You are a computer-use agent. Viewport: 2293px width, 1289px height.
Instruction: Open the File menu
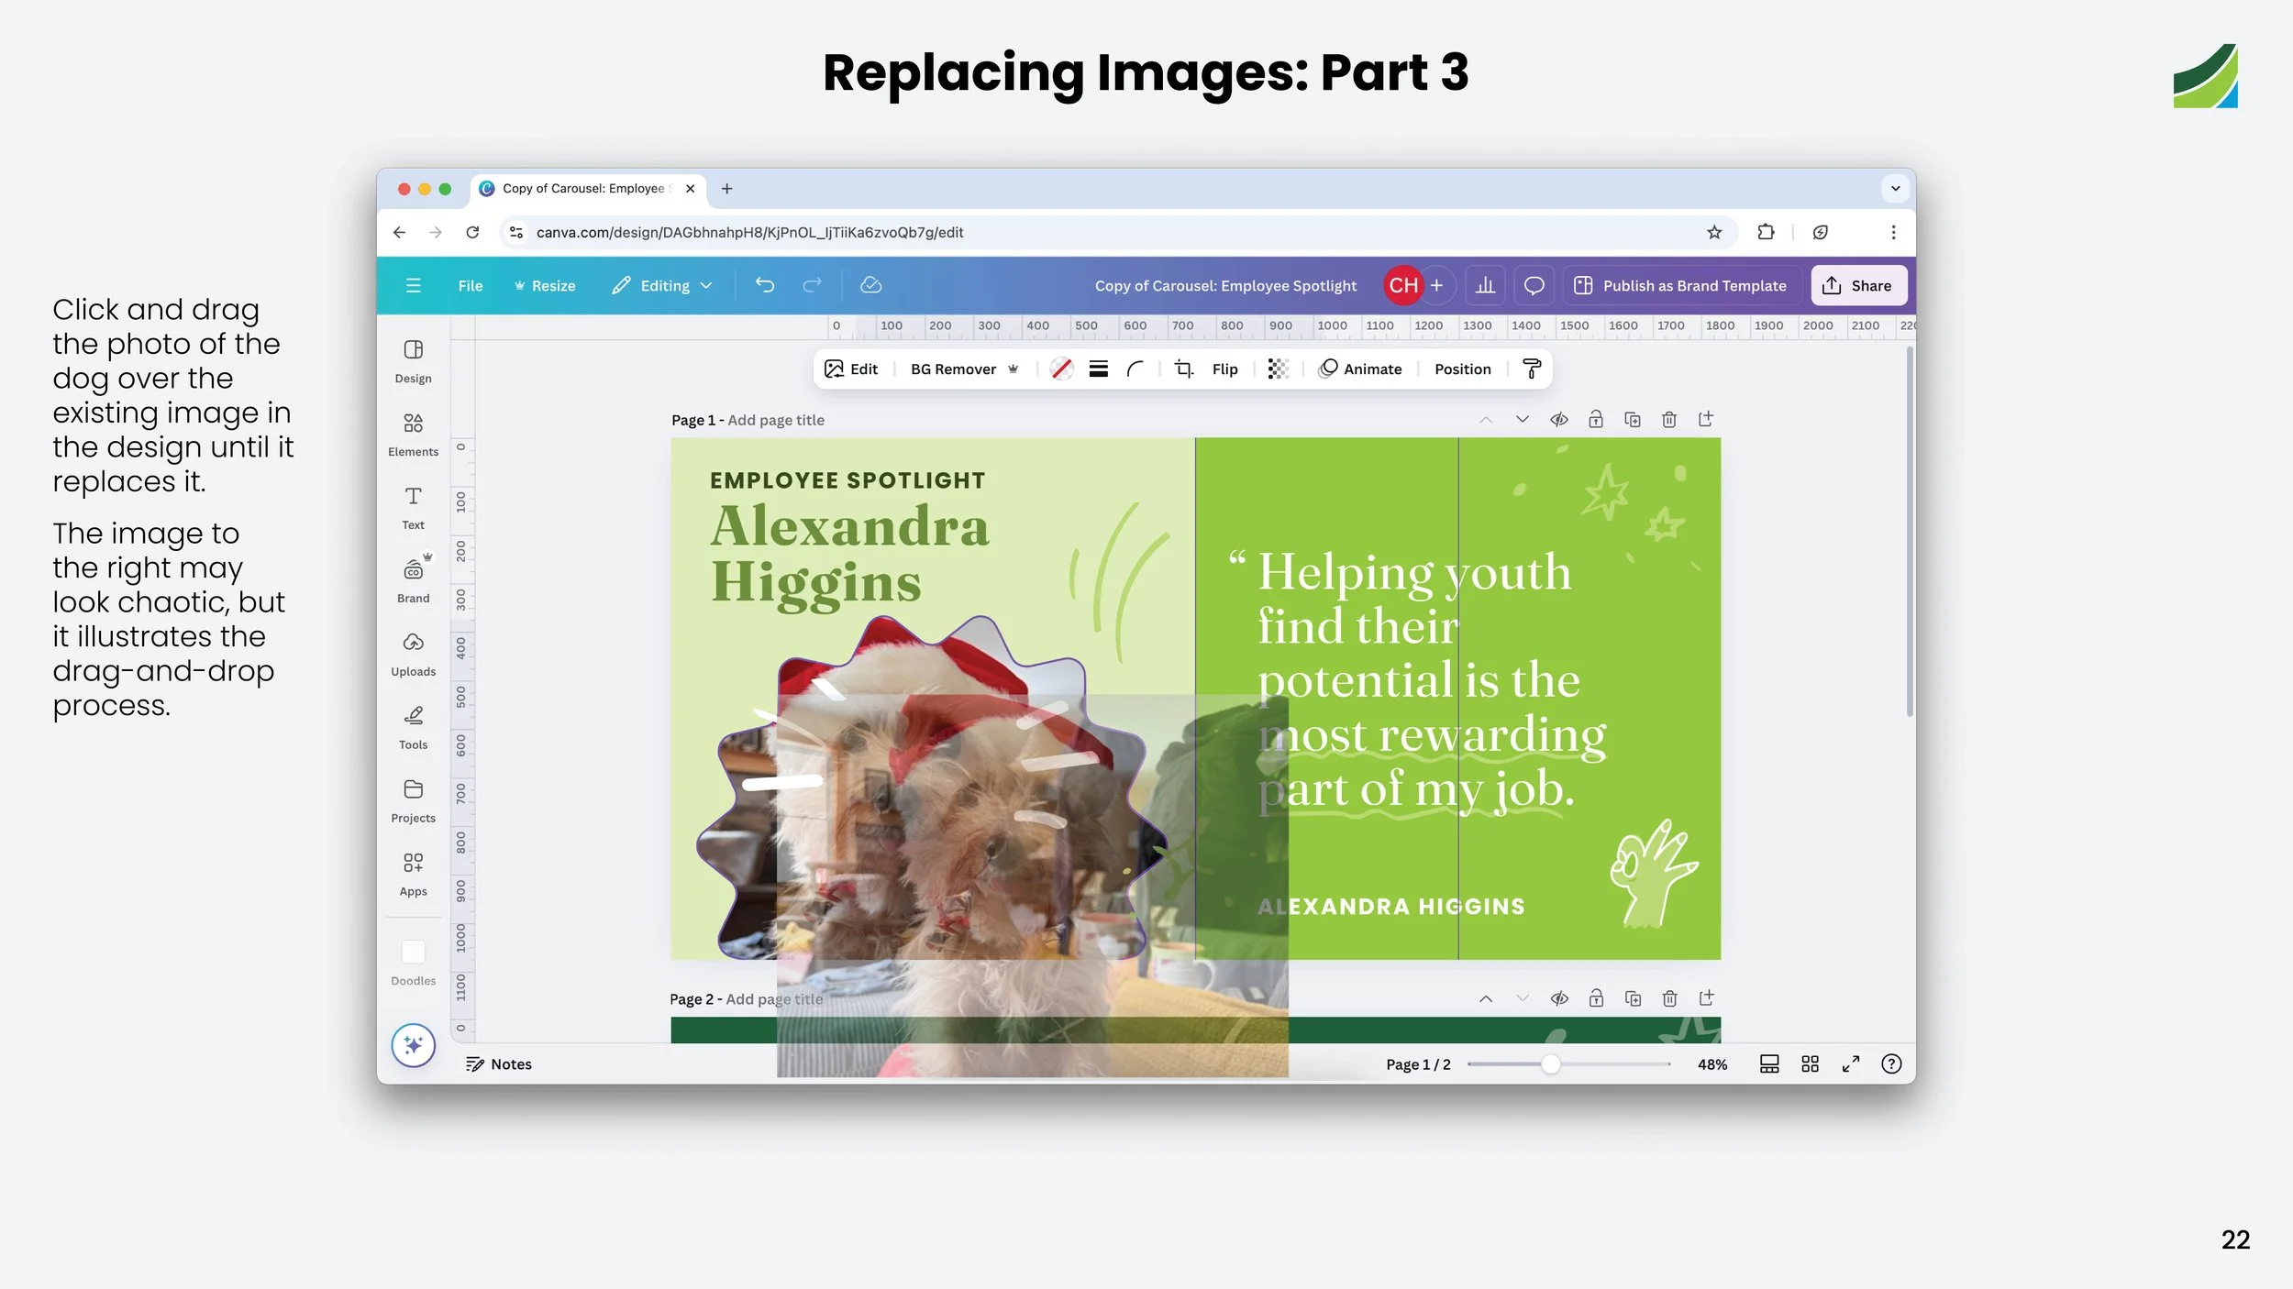click(x=470, y=285)
